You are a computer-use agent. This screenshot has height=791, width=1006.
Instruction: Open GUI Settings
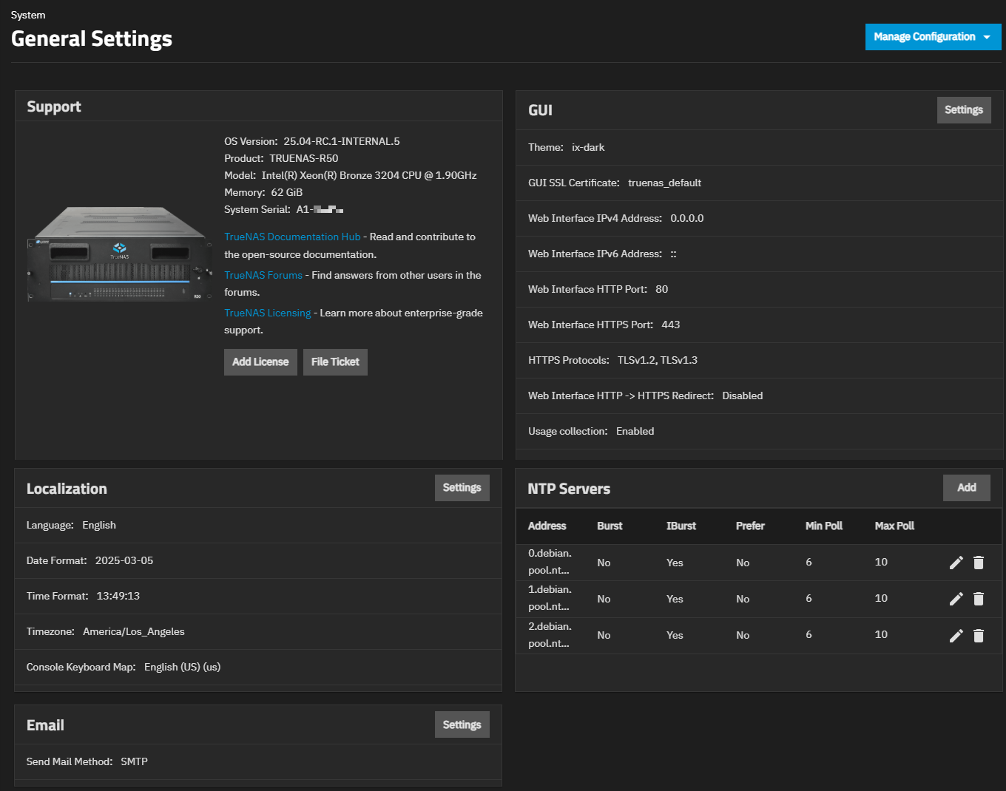pyautogui.click(x=963, y=110)
